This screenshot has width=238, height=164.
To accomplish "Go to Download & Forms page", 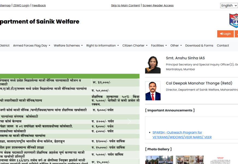I will 199,46.
